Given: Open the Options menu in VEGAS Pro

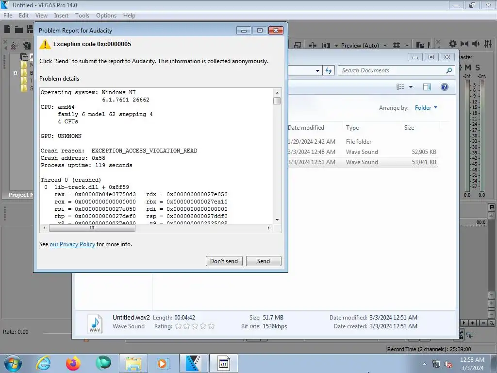Looking at the screenshot, I should click(106, 16).
